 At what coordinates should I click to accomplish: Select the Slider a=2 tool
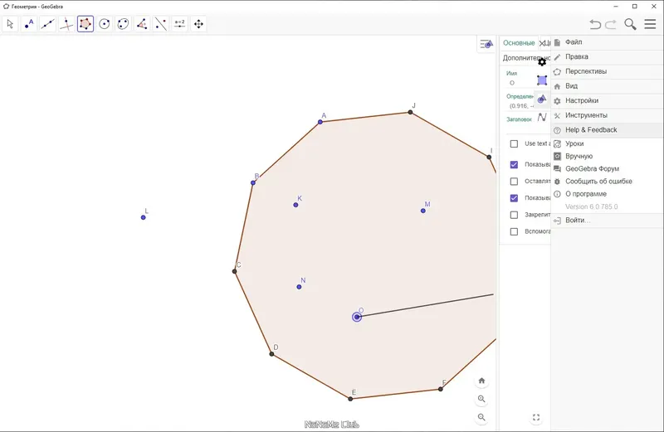[179, 24]
